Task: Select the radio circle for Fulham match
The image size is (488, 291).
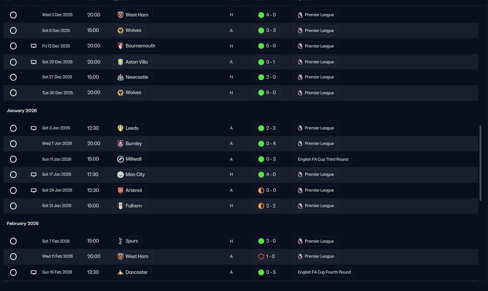Action: coord(13,206)
